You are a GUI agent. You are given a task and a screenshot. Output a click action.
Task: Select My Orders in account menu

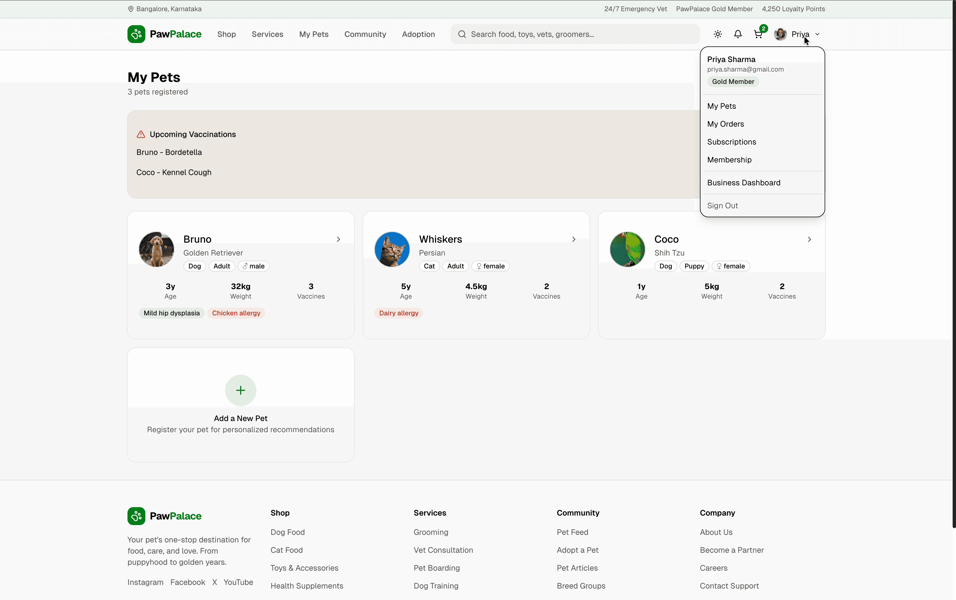coord(726,124)
